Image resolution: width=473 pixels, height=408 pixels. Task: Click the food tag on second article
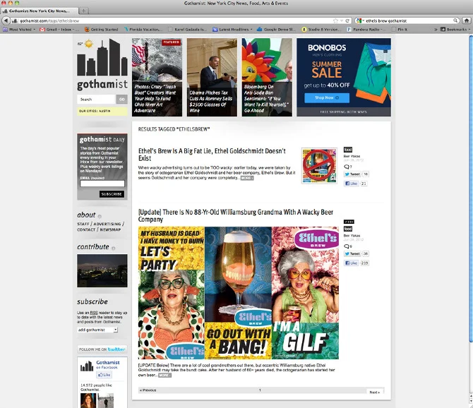348,229
